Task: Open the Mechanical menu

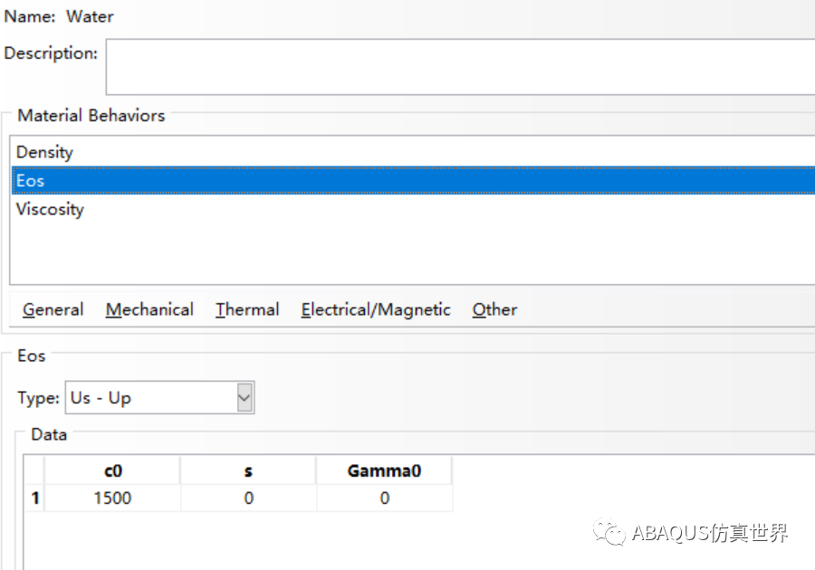Action: pos(149,310)
